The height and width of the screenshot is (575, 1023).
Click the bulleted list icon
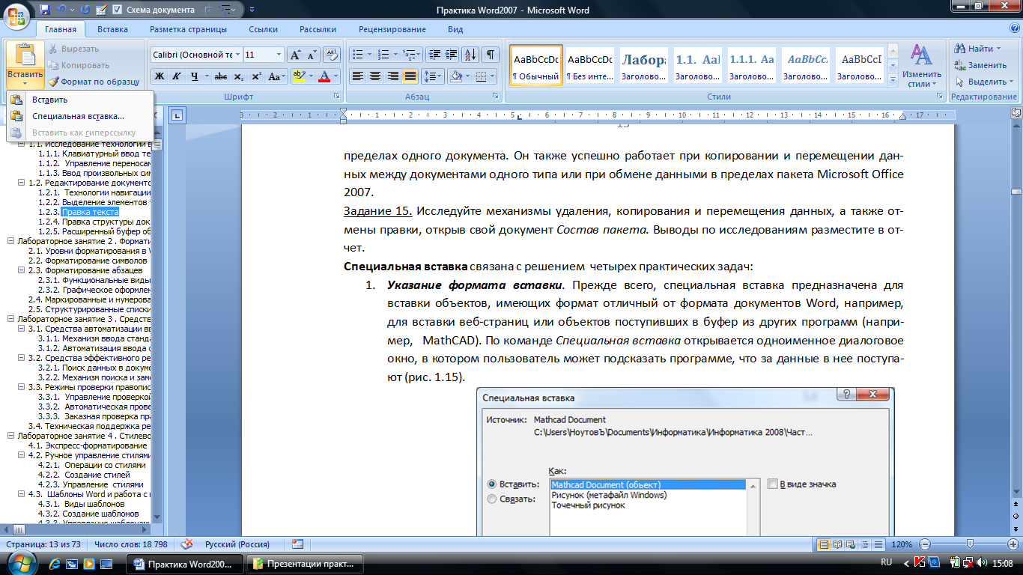point(358,55)
